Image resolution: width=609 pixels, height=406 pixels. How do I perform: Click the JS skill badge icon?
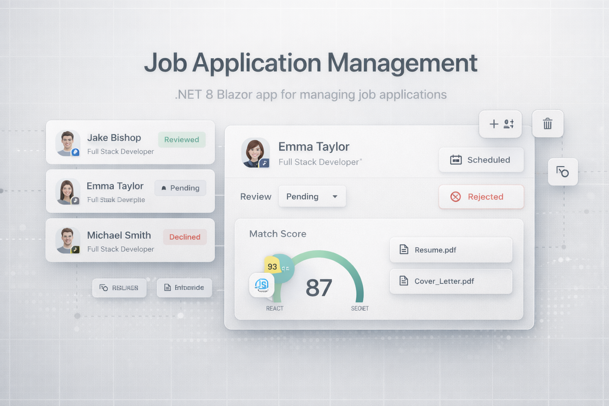pos(262,285)
